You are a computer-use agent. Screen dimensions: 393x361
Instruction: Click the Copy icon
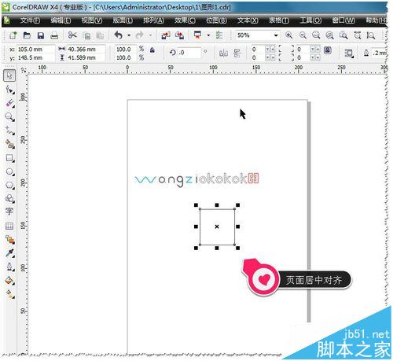coord(86,35)
